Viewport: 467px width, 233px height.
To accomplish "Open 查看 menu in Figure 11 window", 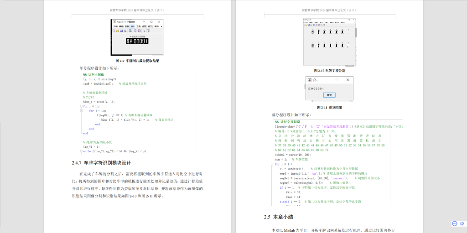I will coord(127,26).
